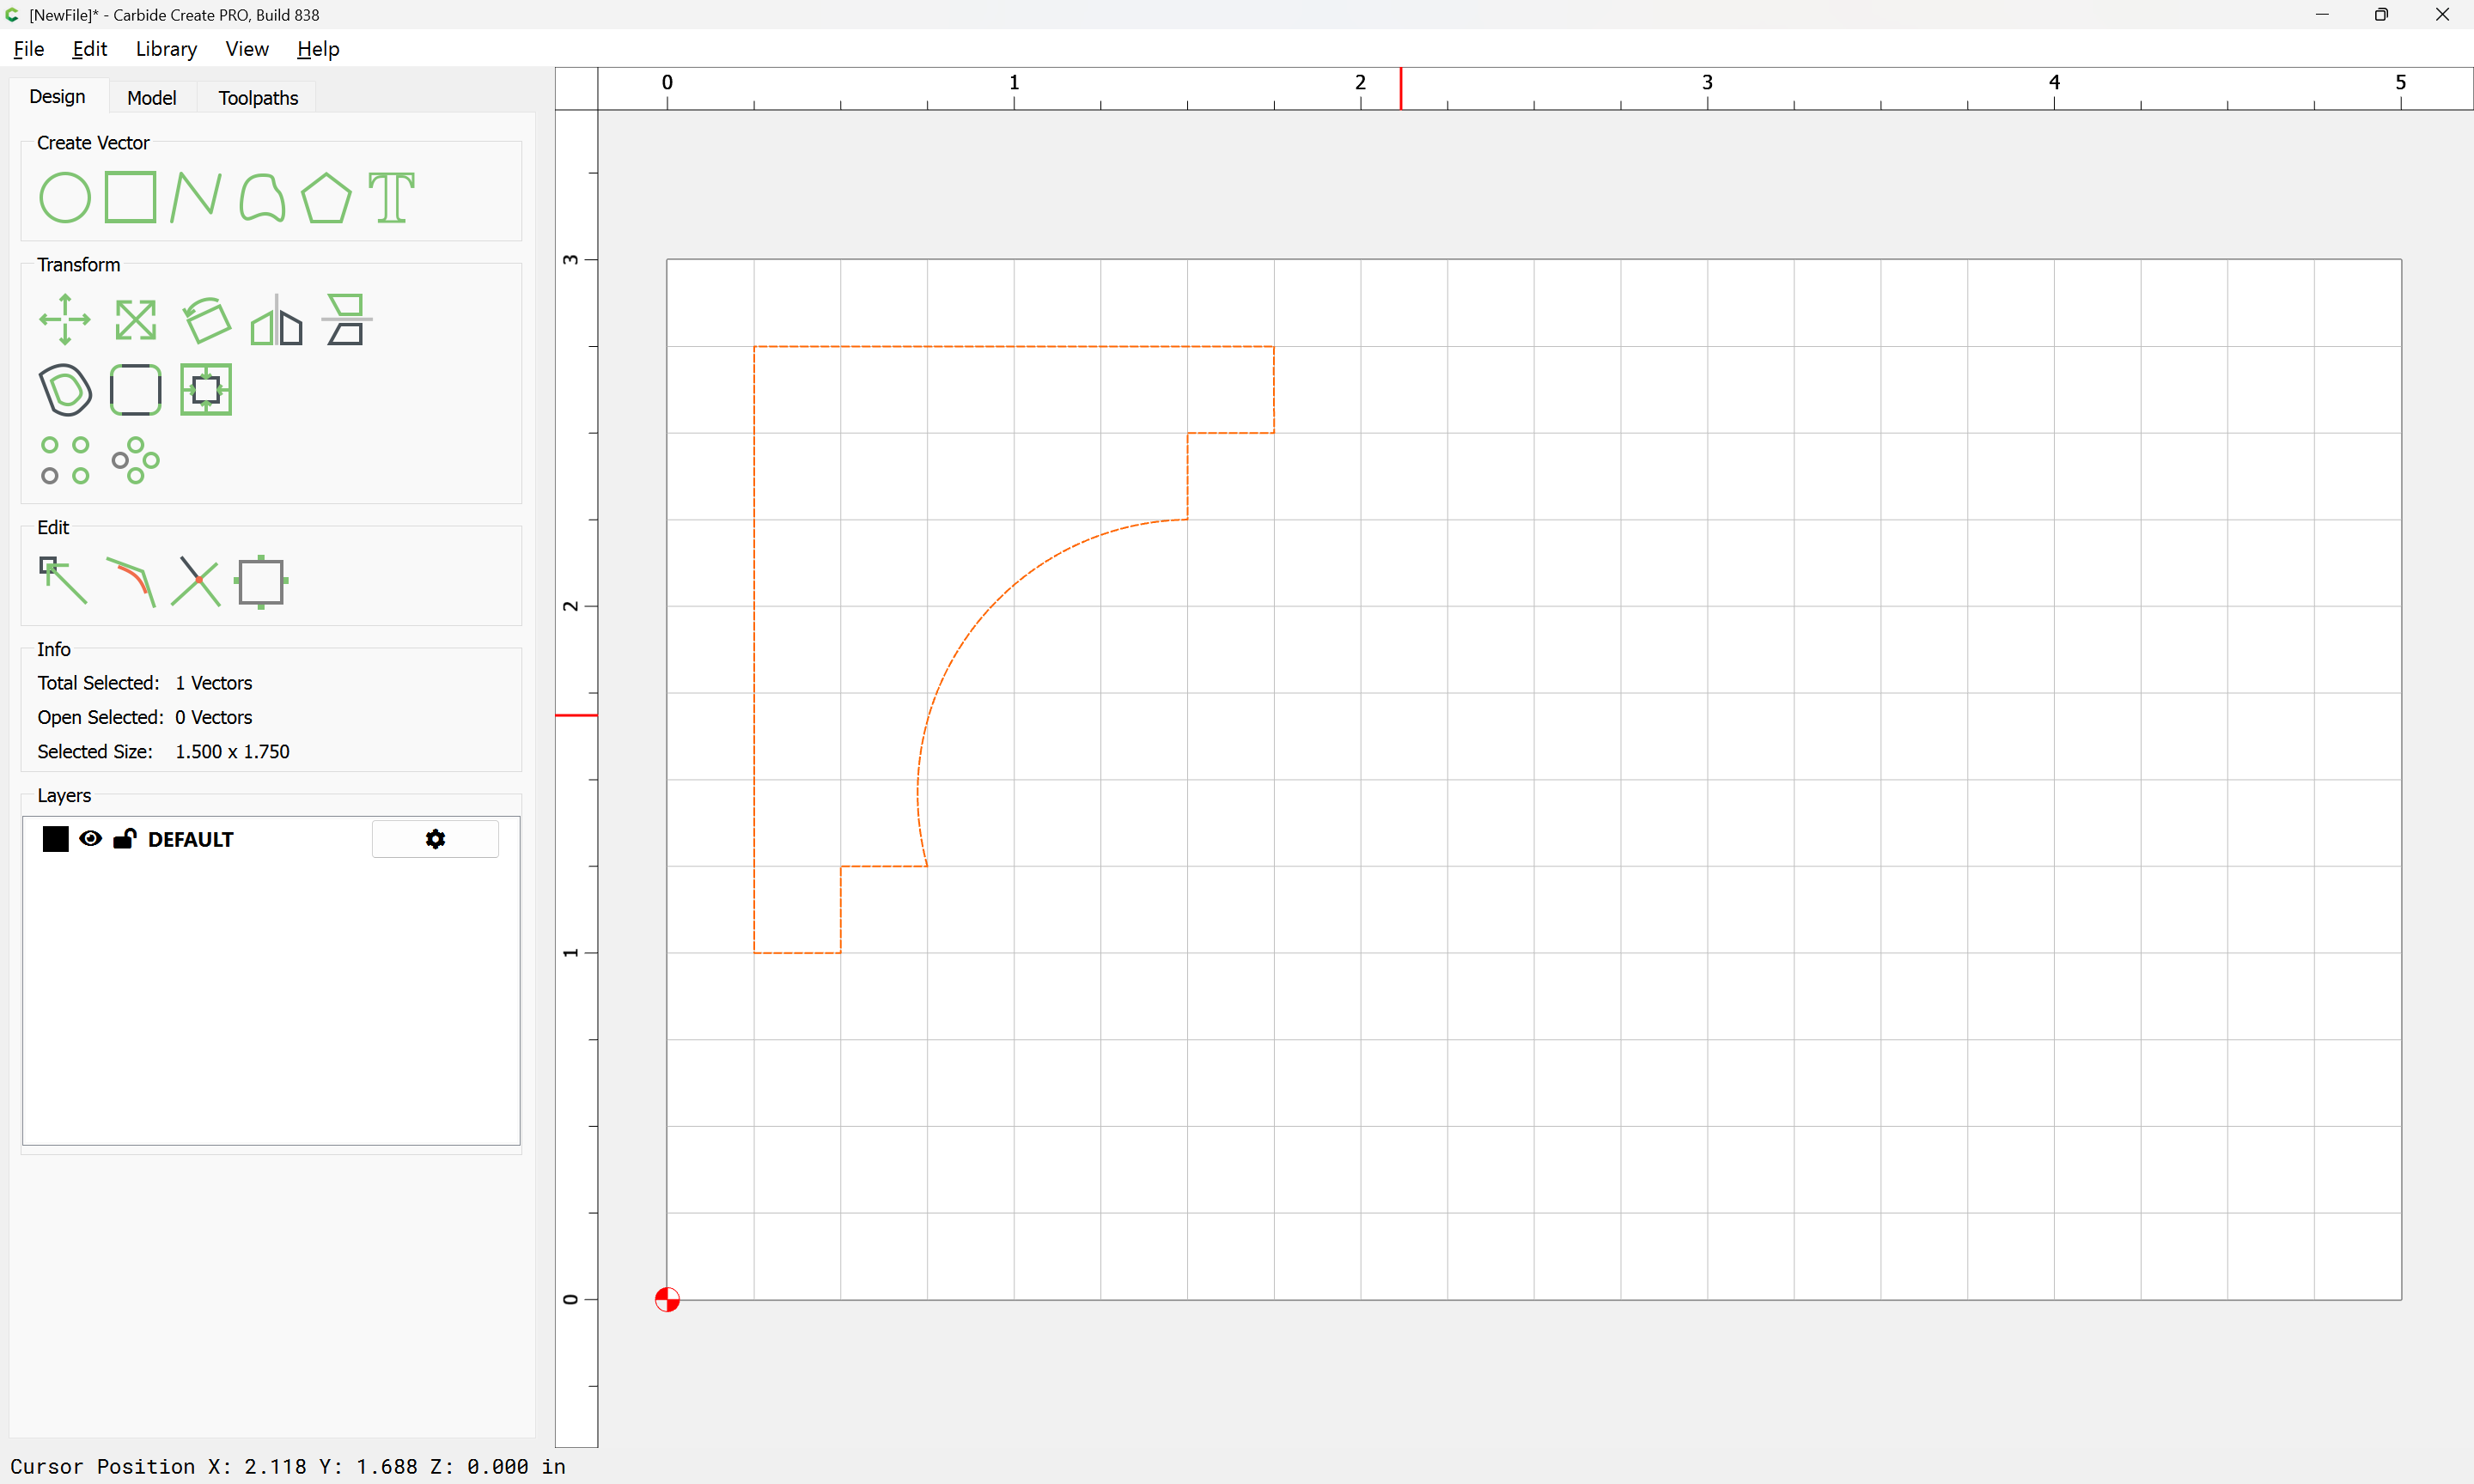Open the Move transform tool
The image size is (2474, 1484).
coord(65,320)
